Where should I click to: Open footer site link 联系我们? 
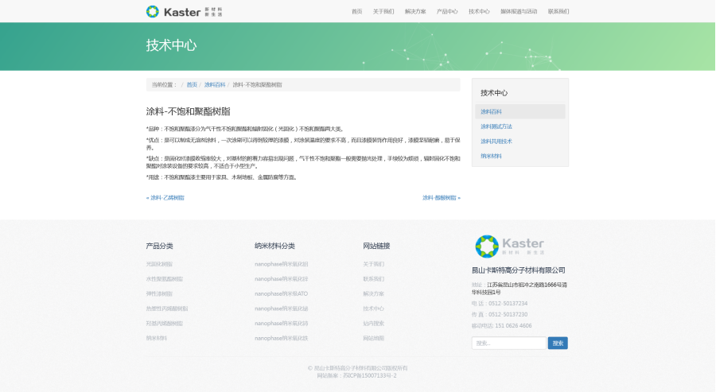(374, 279)
